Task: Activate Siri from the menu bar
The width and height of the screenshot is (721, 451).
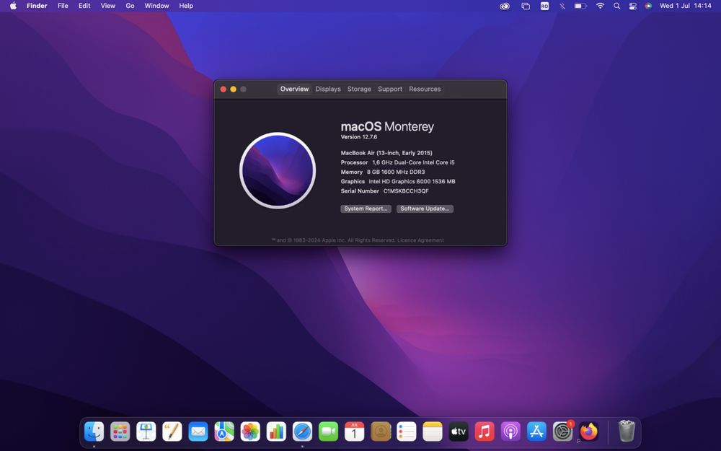Action: pyautogui.click(x=648, y=6)
